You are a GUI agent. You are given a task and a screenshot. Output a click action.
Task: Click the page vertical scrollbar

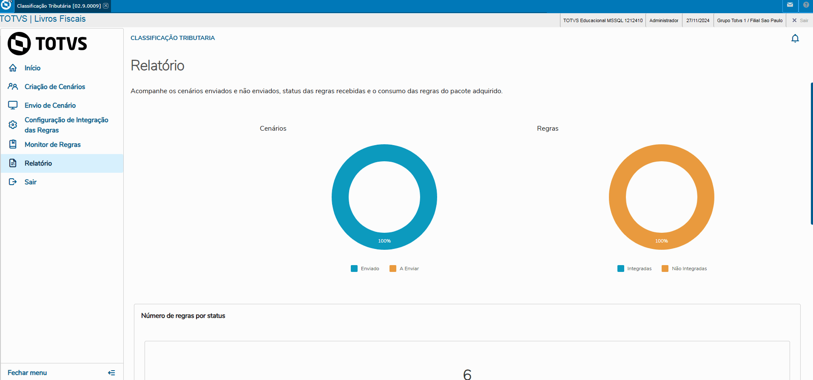click(x=811, y=153)
